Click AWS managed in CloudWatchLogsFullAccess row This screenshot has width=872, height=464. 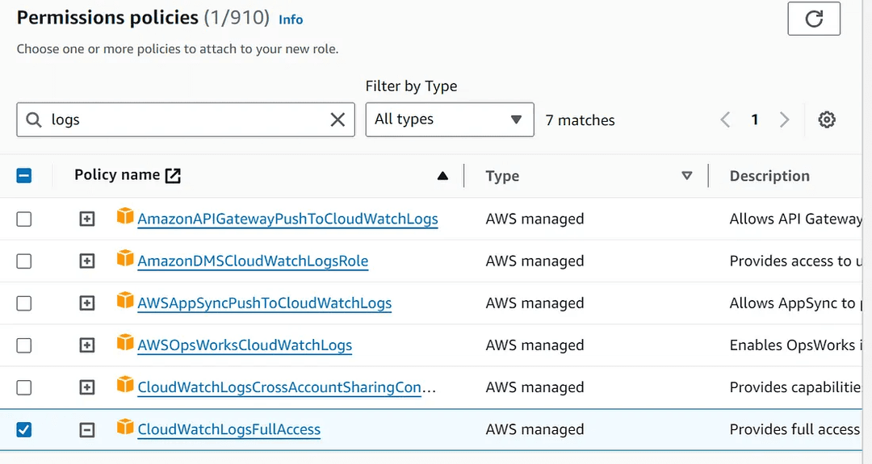pyautogui.click(x=535, y=429)
